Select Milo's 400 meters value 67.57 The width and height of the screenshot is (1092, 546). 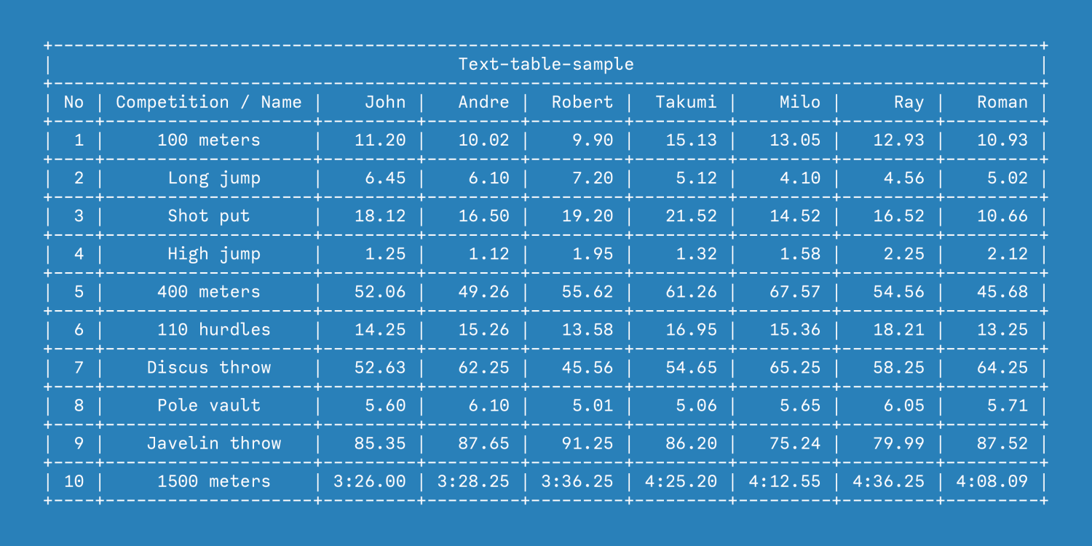click(795, 291)
